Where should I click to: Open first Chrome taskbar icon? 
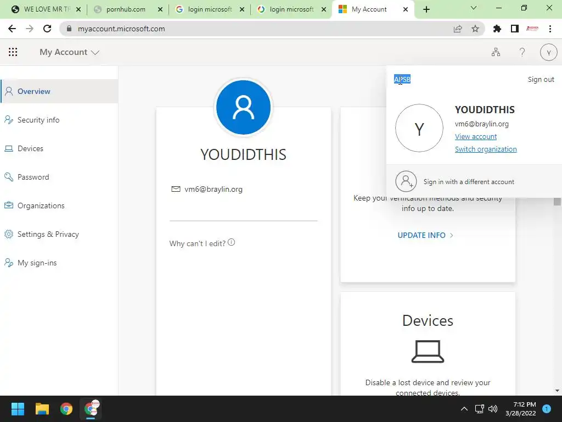[66, 409]
